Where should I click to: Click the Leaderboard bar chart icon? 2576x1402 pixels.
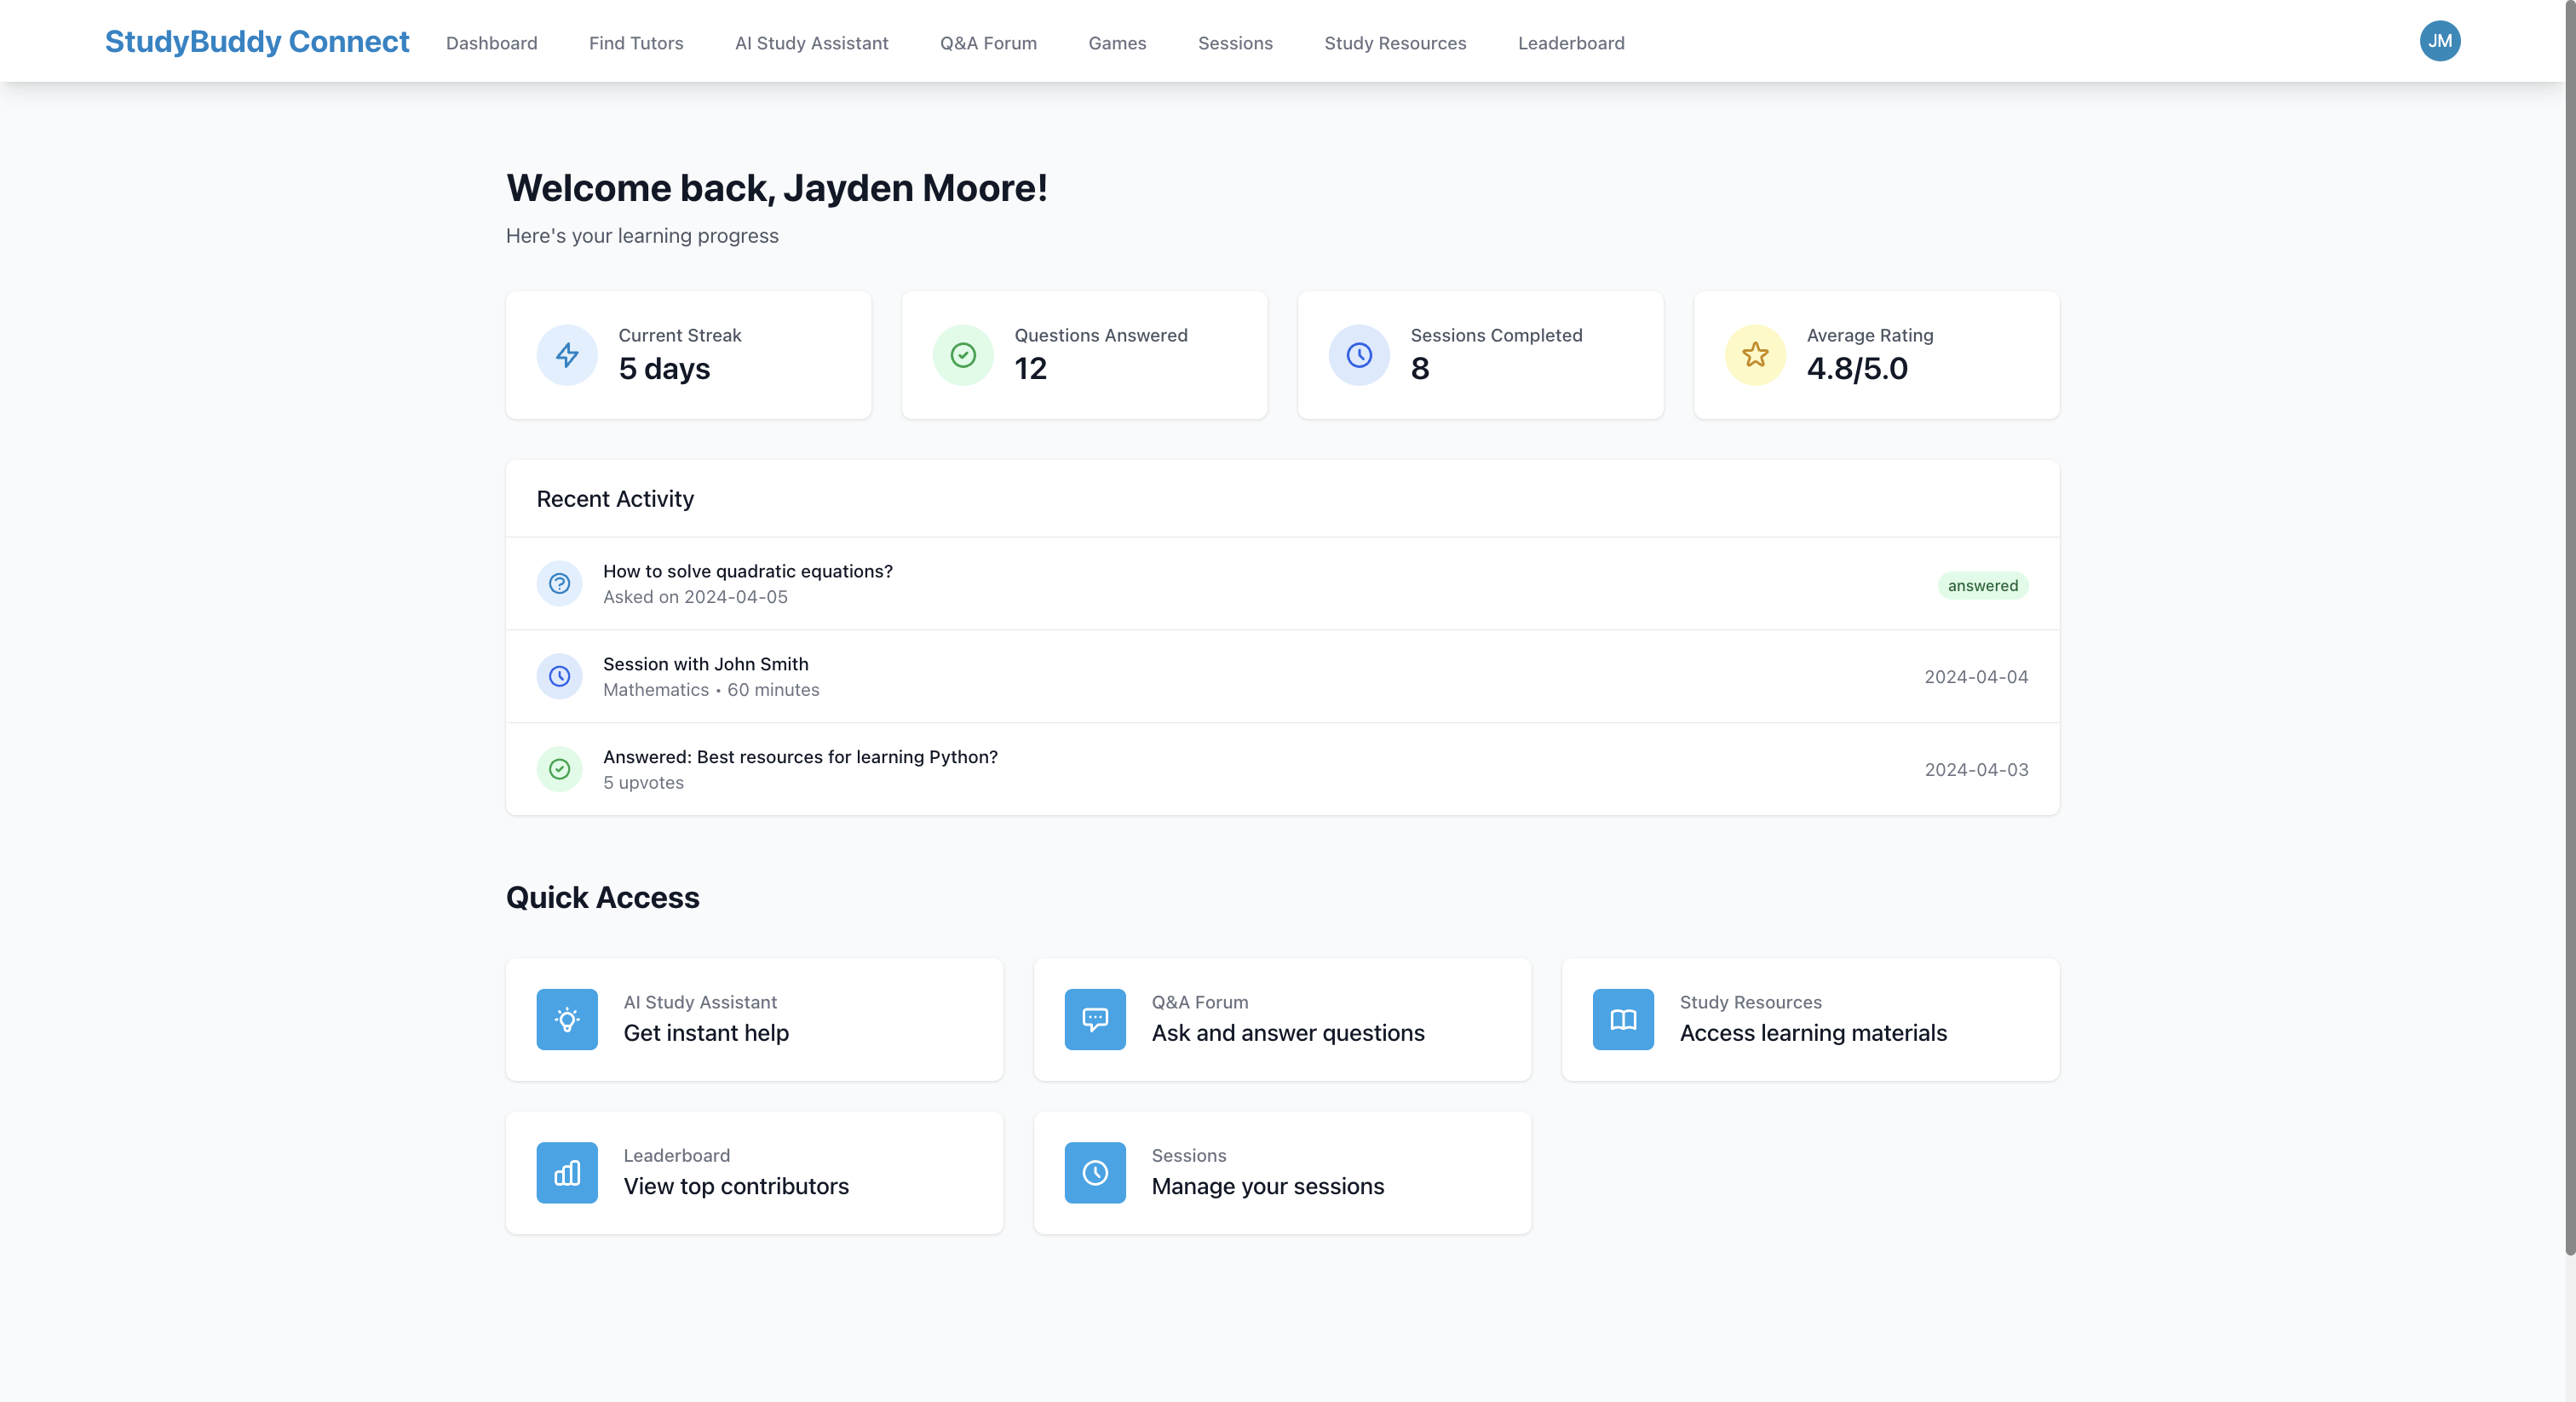click(x=567, y=1172)
